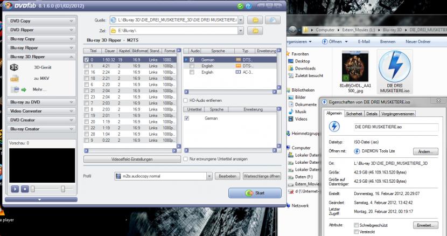The width and height of the screenshot is (447, 236).
Task: Open Organisieren menu in Explorer
Action: [298, 41]
